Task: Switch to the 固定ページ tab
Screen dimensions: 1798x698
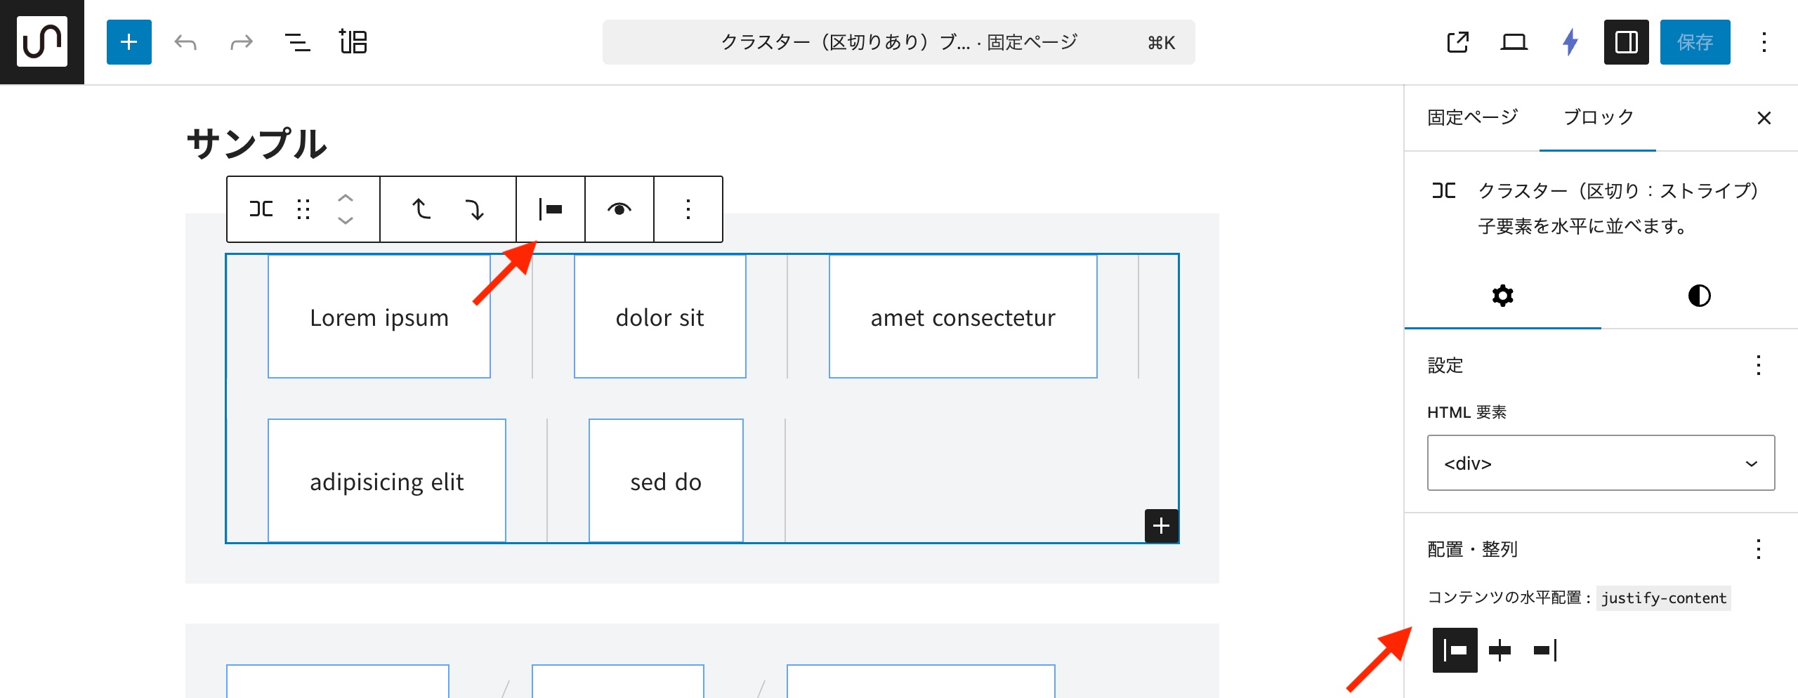Action: (x=1472, y=117)
